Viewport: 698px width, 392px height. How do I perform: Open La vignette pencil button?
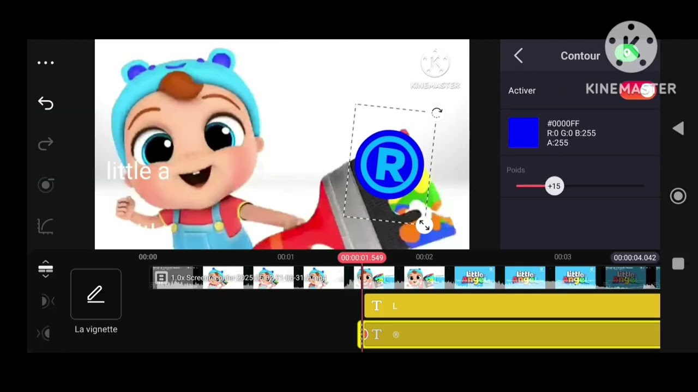(x=96, y=294)
